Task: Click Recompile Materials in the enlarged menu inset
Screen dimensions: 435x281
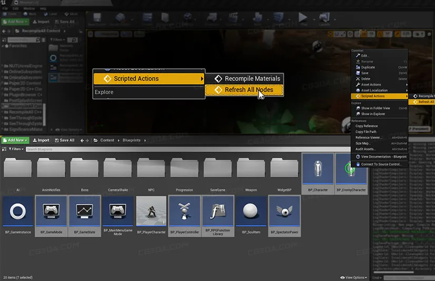Action: pyautogui.click(x=245, y=78)
